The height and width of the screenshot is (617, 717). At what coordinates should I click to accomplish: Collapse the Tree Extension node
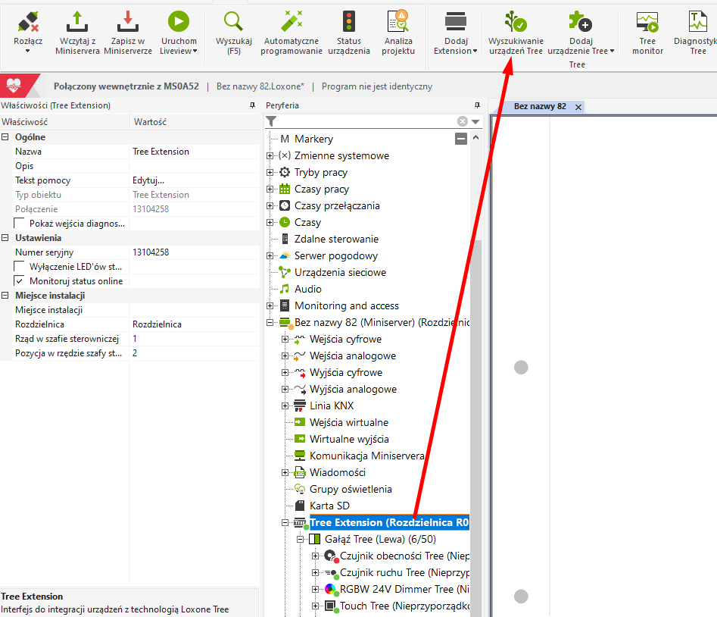tap(285, 523)
